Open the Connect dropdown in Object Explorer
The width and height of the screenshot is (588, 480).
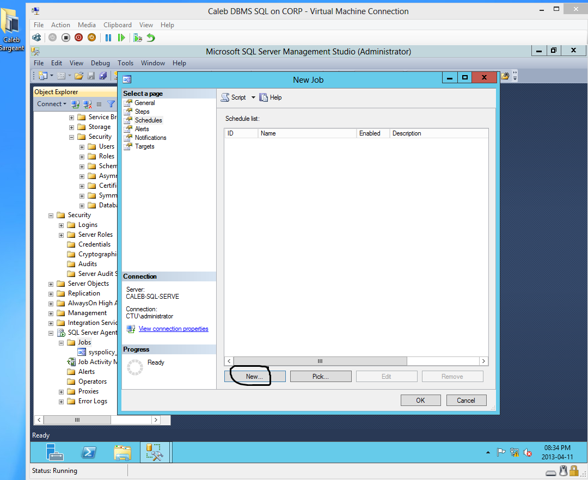(x=51, y=104)
